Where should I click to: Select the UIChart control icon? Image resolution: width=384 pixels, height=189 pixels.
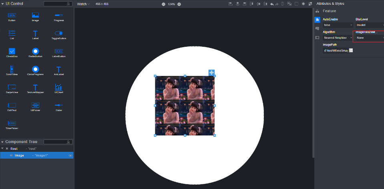pos(59,88)
